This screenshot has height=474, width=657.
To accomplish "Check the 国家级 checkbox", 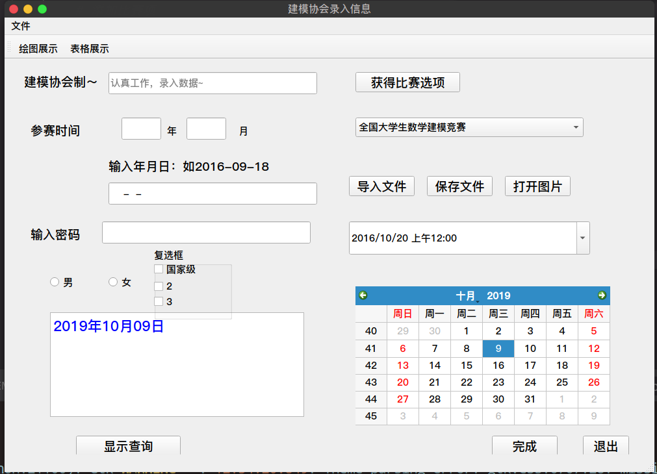I will (159, 269).
